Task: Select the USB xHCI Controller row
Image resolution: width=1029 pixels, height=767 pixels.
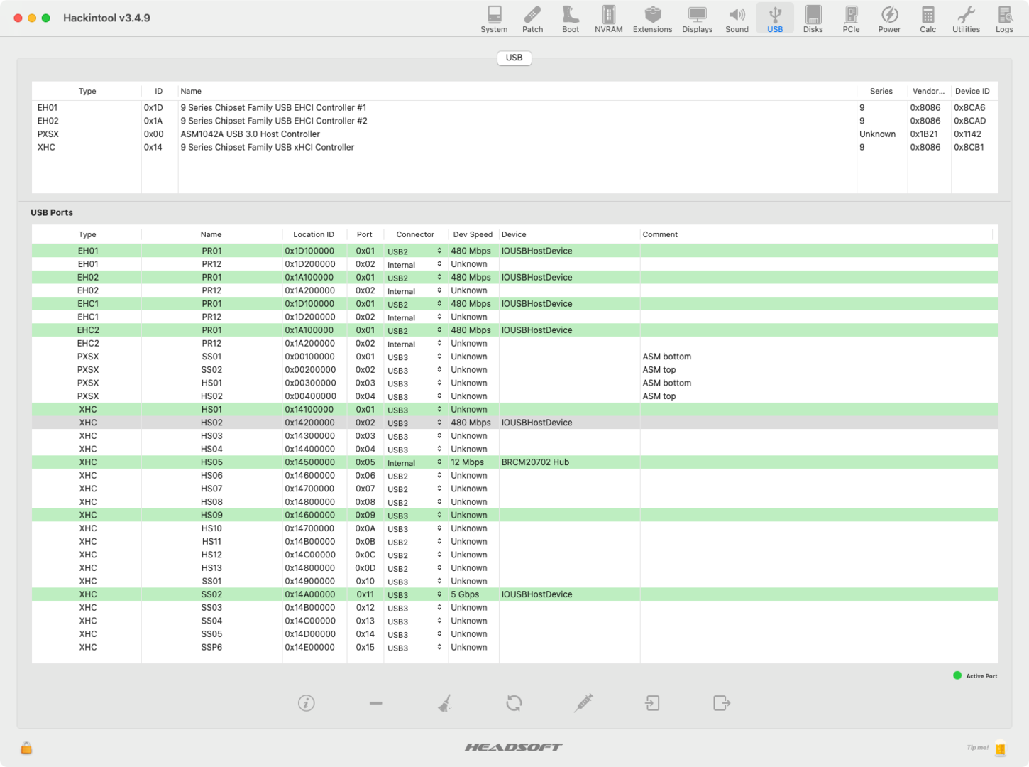Action: click(x=514, y=148)
